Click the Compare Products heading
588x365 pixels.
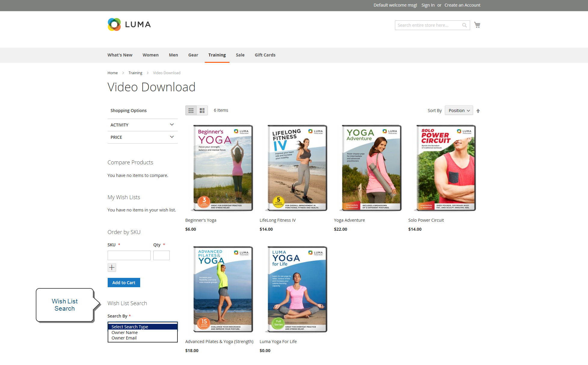[130, 163]
